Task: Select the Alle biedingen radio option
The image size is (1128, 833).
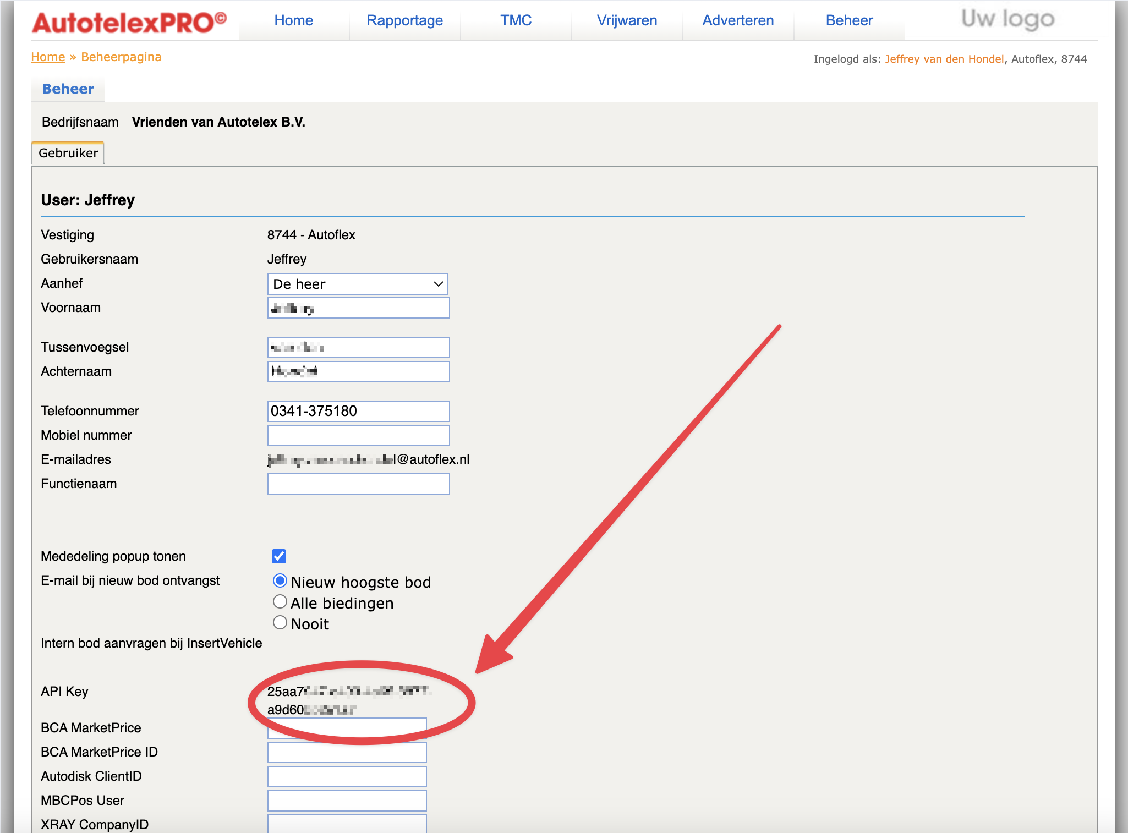Action: point(280,602)
